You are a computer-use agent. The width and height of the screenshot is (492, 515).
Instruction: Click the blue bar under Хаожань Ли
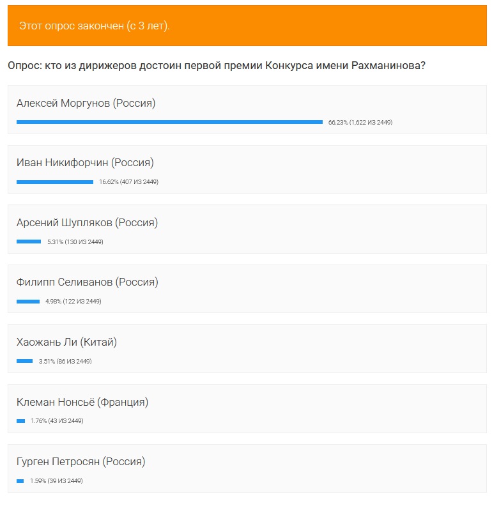click(x=25, y=361)
